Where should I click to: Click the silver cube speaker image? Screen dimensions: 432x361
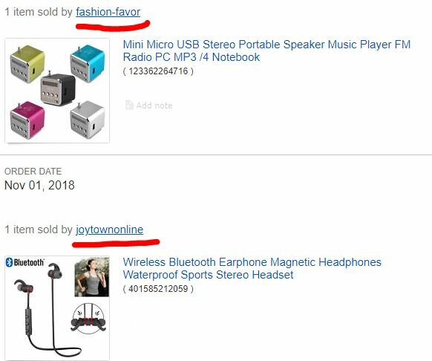88,120
